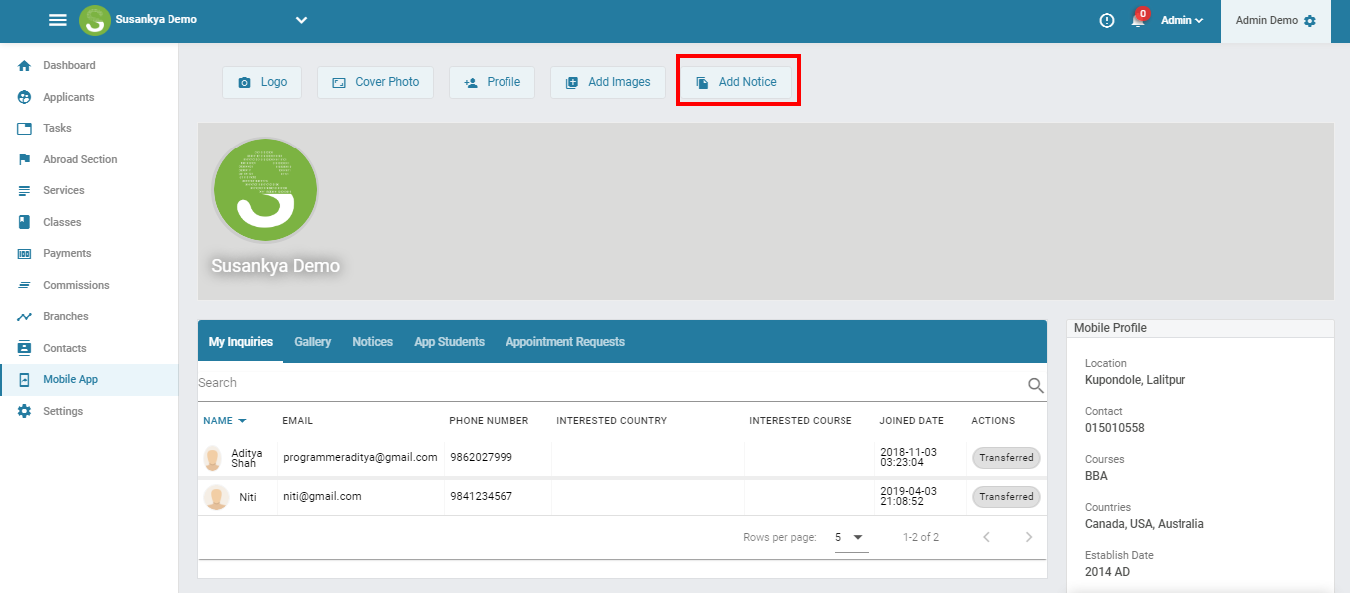Screen dimensions: 1350x593
Task: Open the Notices tab
Action: 372,342
